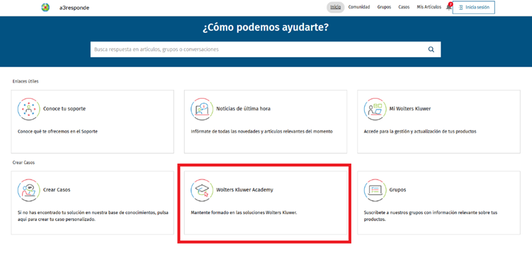The width and height of the screenshot is (532, 255).
Task: Open Noticias de última hora title link
Action: (243, 109)
